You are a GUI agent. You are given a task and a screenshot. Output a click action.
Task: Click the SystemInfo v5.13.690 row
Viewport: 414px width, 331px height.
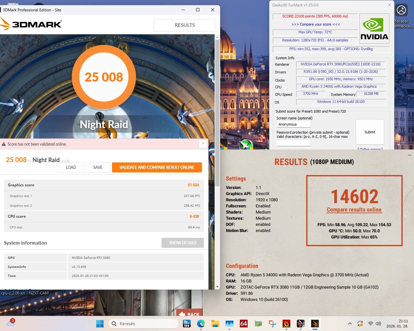[104, 267]
